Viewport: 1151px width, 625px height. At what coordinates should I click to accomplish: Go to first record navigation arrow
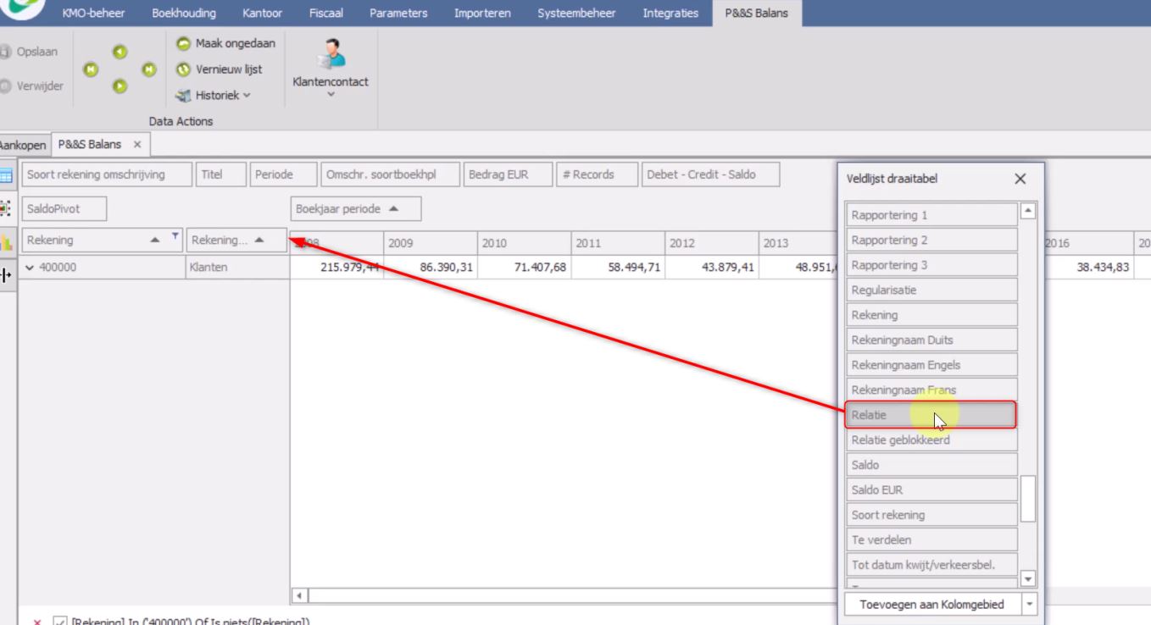pyautogui.click(x=90, y=69)
